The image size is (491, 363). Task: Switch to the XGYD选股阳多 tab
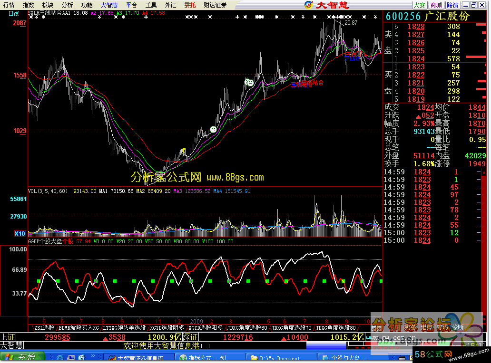click(206, 328)
